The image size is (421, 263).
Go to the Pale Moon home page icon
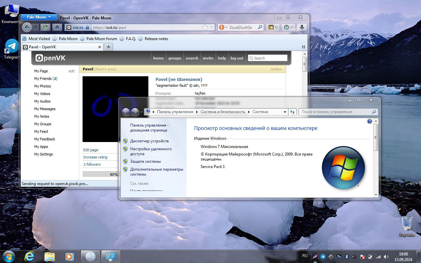point(57,28)
